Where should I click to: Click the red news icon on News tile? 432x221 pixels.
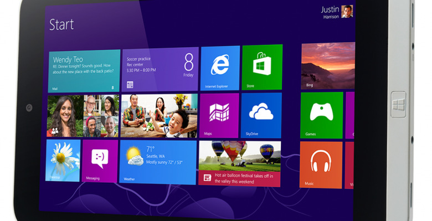pyautogui.click(x=207, y=178)
